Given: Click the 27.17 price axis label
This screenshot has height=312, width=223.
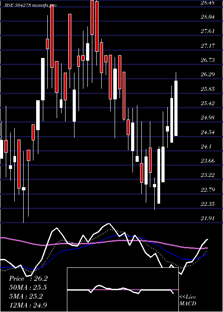Looking at the screenshot, I should 208,46.
